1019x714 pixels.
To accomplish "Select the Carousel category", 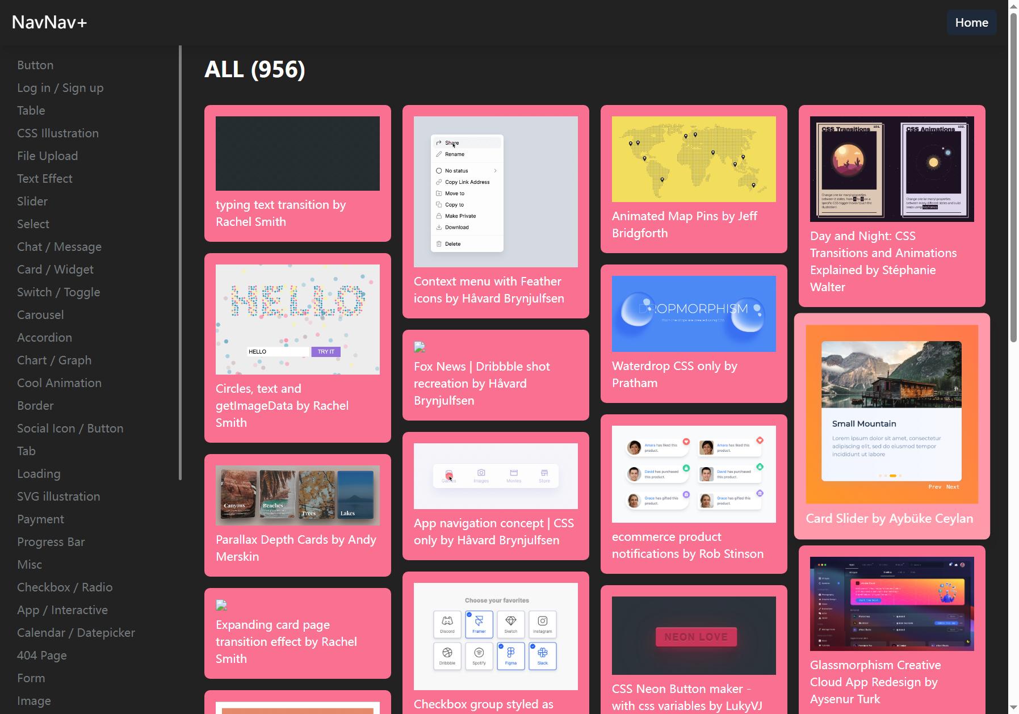I will click(x=40, y=315).
